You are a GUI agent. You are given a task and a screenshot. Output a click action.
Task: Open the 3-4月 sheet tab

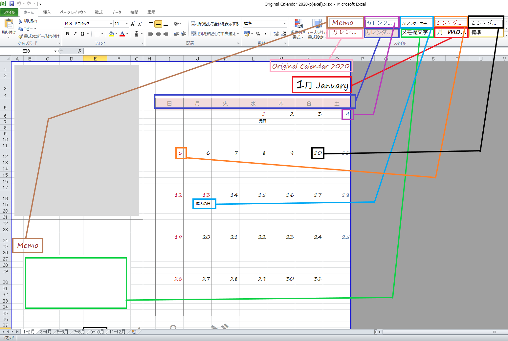46,332
